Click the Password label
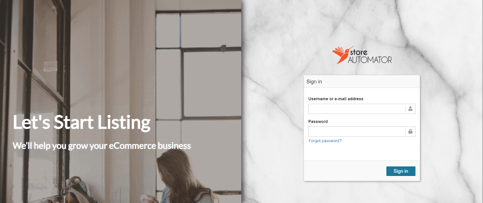 tap(318, 121)
